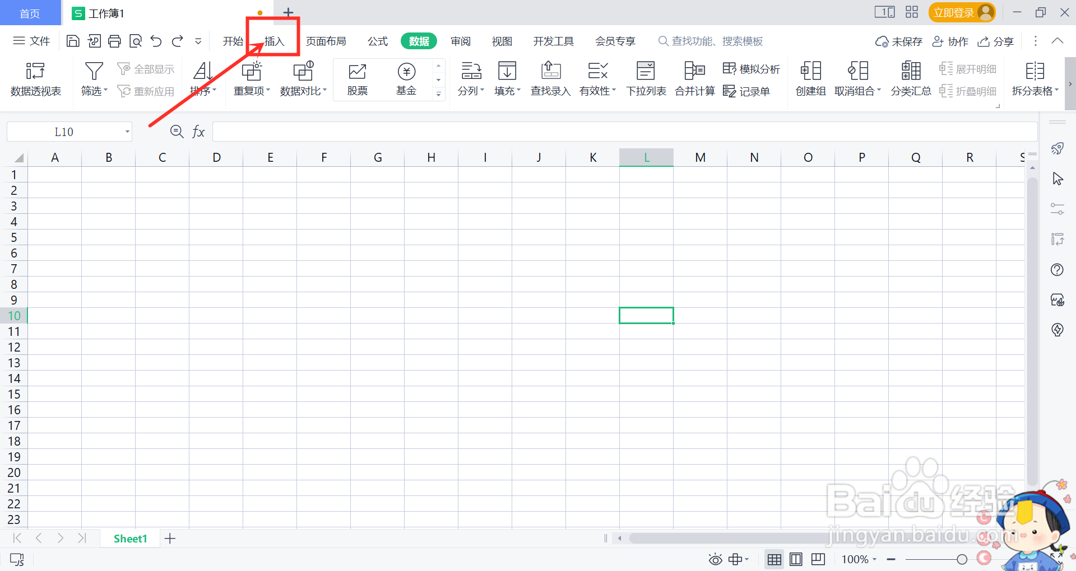Open the 合并计算 consolidate tool
The image size is (1076, 571).
694,78
